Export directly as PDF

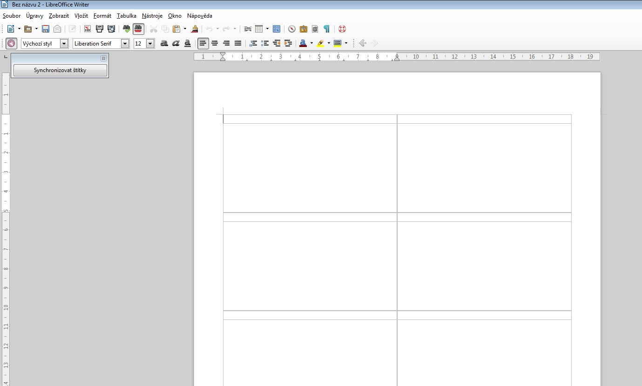88,29
